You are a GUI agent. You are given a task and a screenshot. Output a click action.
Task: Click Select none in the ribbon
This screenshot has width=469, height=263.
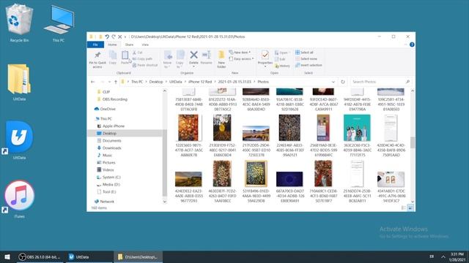pyautogui.click(x=306, y=58)
